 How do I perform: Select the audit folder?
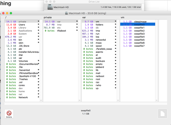[x=99, y=58]
